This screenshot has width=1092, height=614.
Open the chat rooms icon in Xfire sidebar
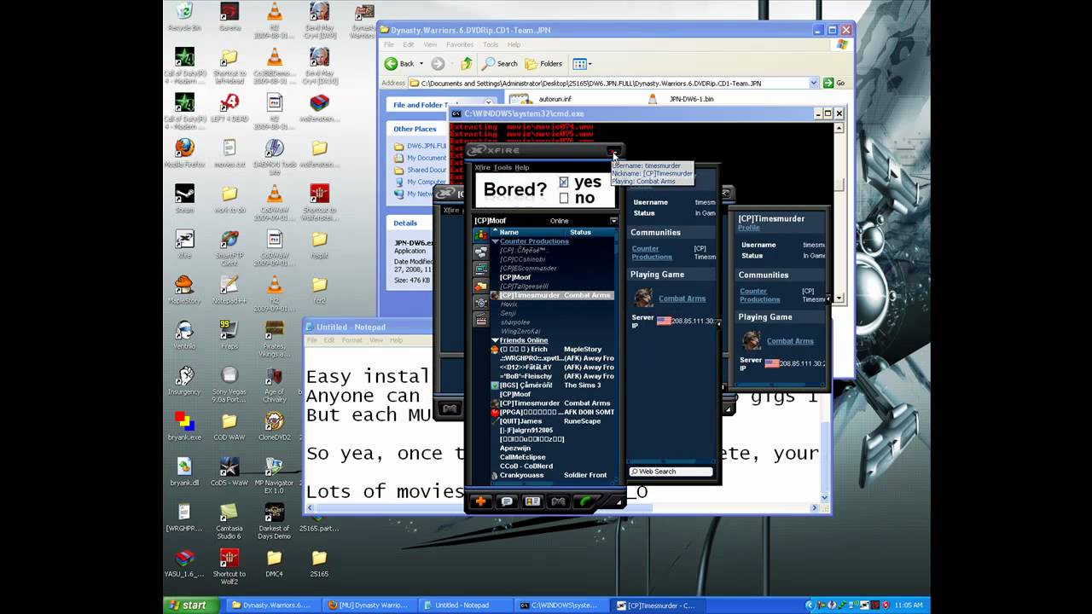481,252
